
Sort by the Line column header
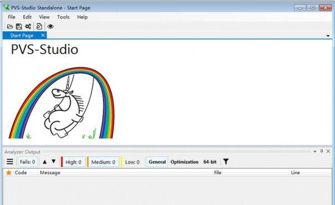pos(295,173)
